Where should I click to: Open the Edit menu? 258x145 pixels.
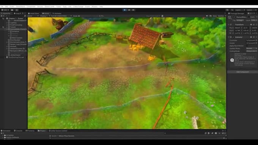(6, 6)
